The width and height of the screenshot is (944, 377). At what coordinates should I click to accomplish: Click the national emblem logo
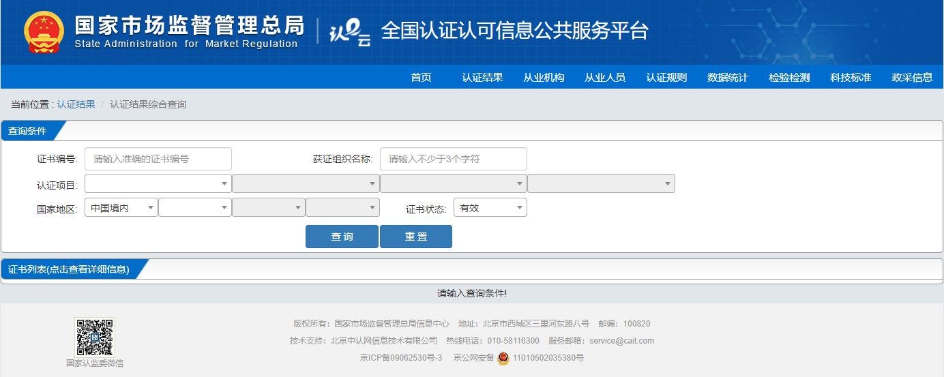coord(44,32)
